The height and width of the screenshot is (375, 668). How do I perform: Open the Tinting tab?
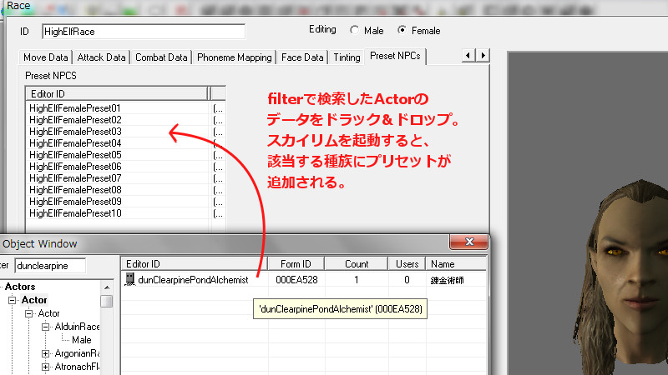[x=347, y=57]
